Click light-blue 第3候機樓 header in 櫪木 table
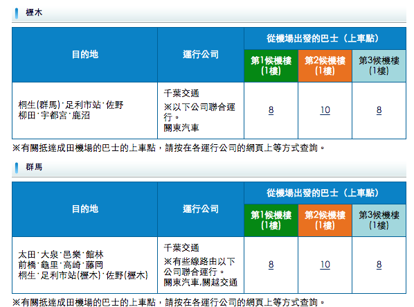Screen dimensions: 414x307 [x=379, y=66]
